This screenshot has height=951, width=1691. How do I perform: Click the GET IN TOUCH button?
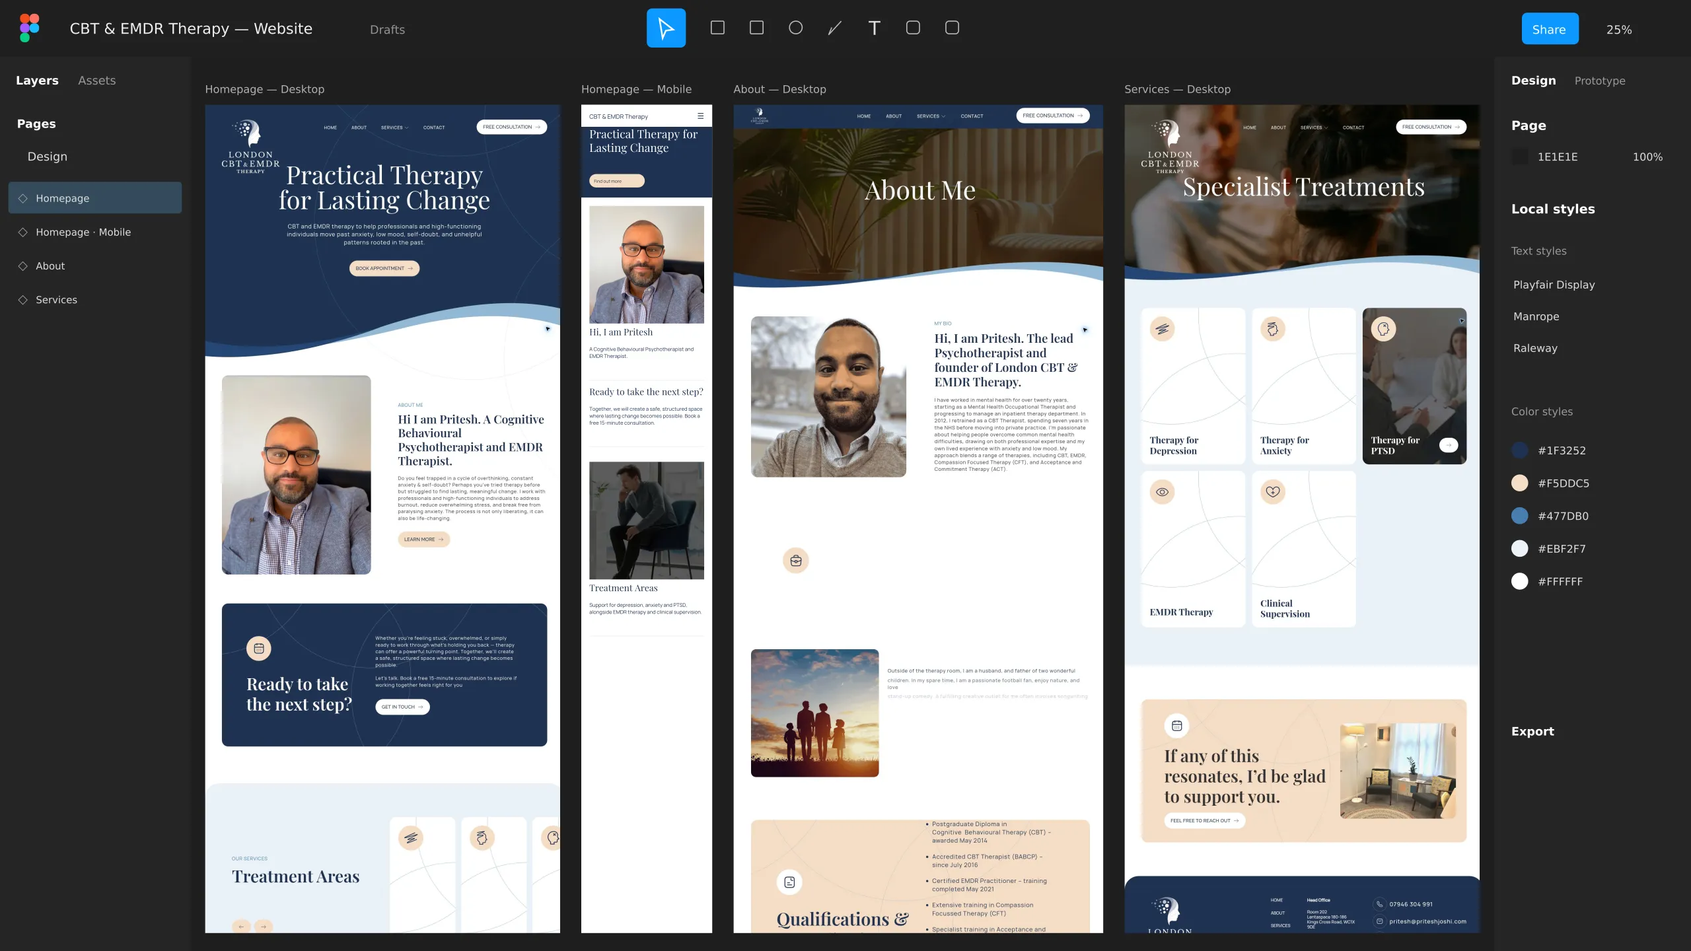coord(402,707)
